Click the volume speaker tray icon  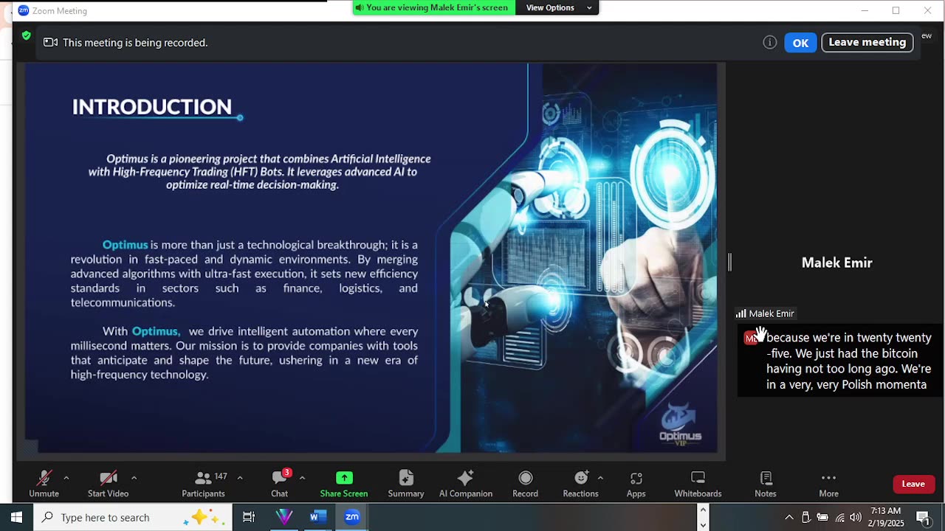[856, 517]
